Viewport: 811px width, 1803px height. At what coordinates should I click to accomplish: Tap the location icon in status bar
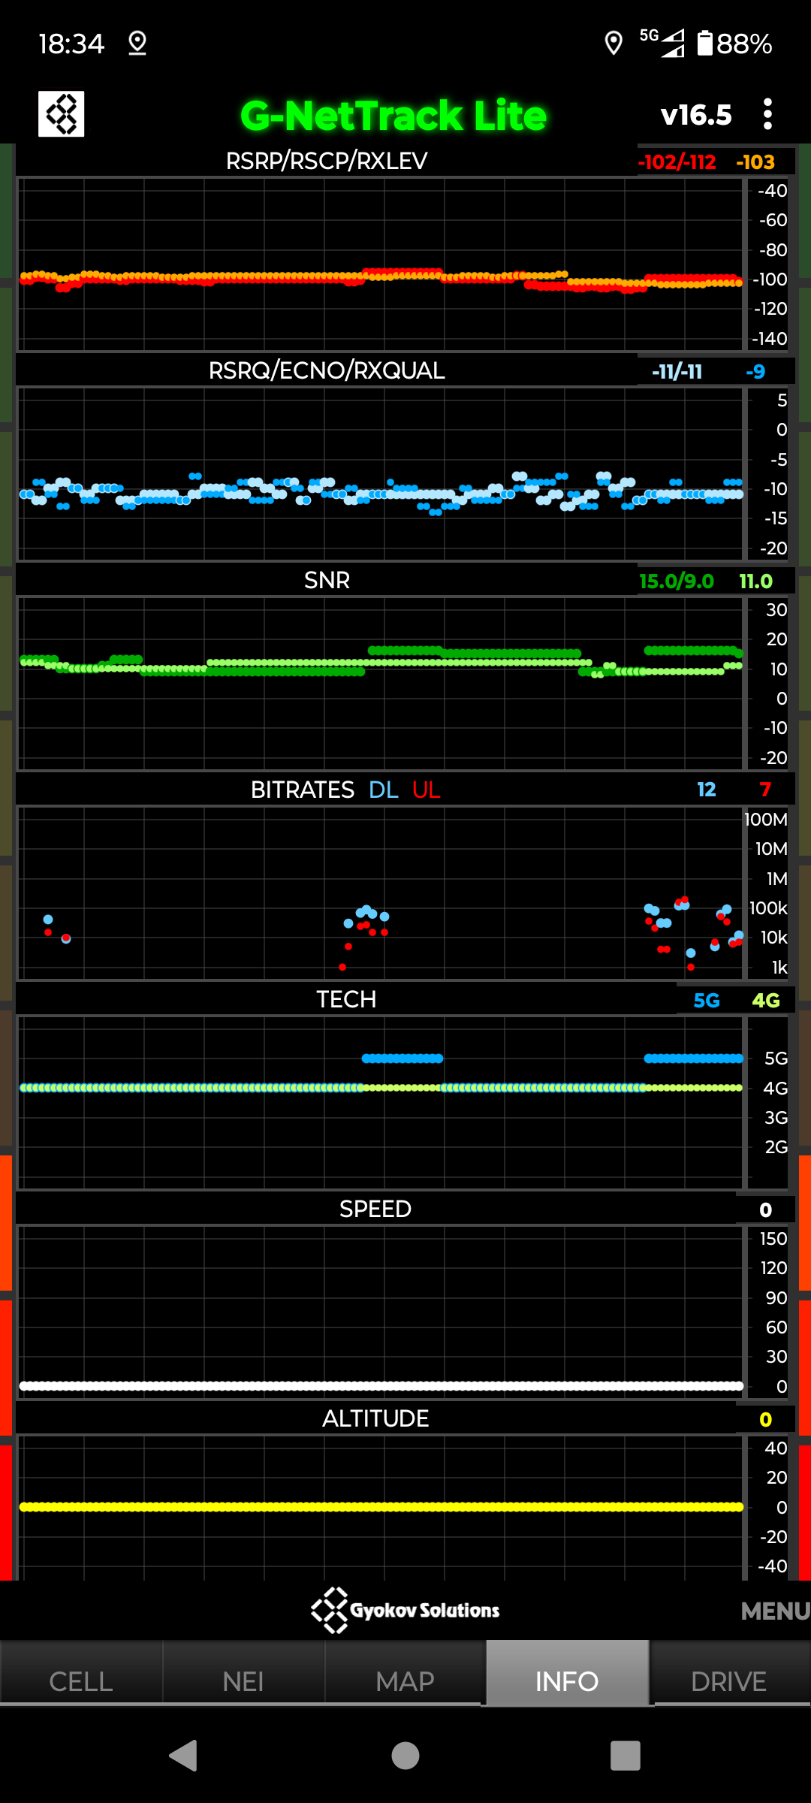(614, 44)
